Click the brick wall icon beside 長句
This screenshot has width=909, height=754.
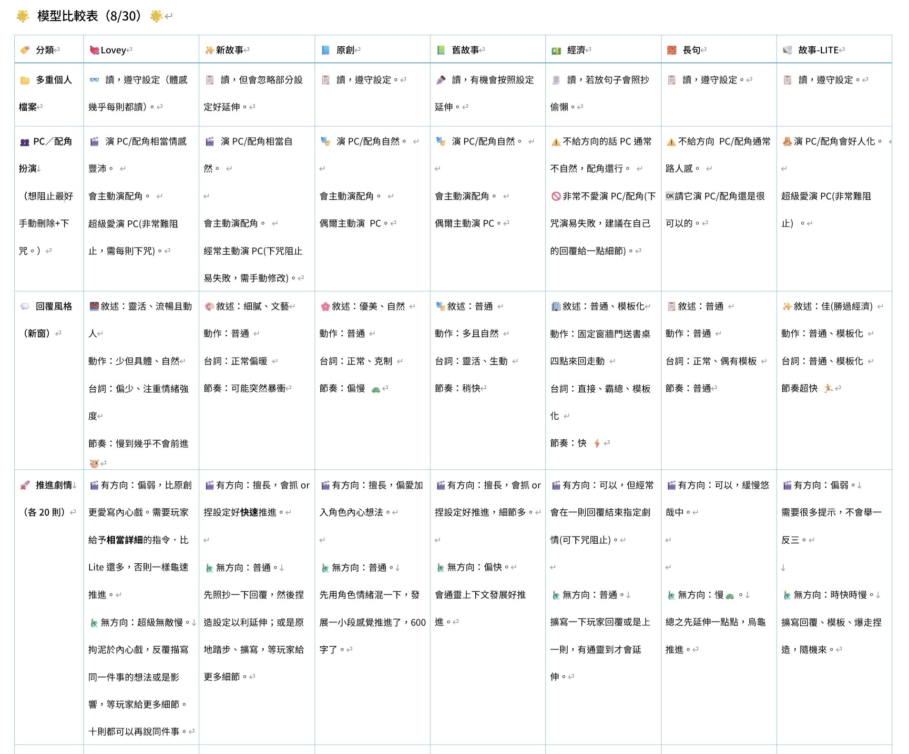point(672,50)
